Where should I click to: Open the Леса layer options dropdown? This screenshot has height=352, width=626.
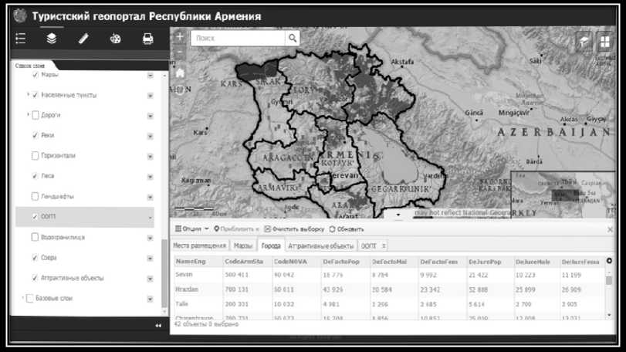(150, 177)
